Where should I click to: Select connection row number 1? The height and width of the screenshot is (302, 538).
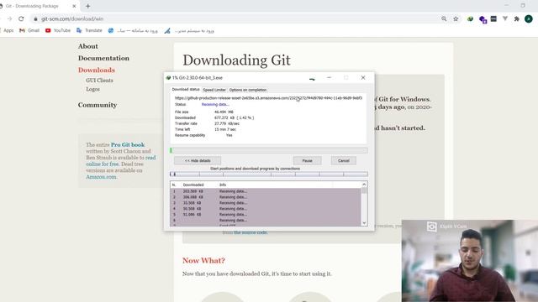pos(266,191)
